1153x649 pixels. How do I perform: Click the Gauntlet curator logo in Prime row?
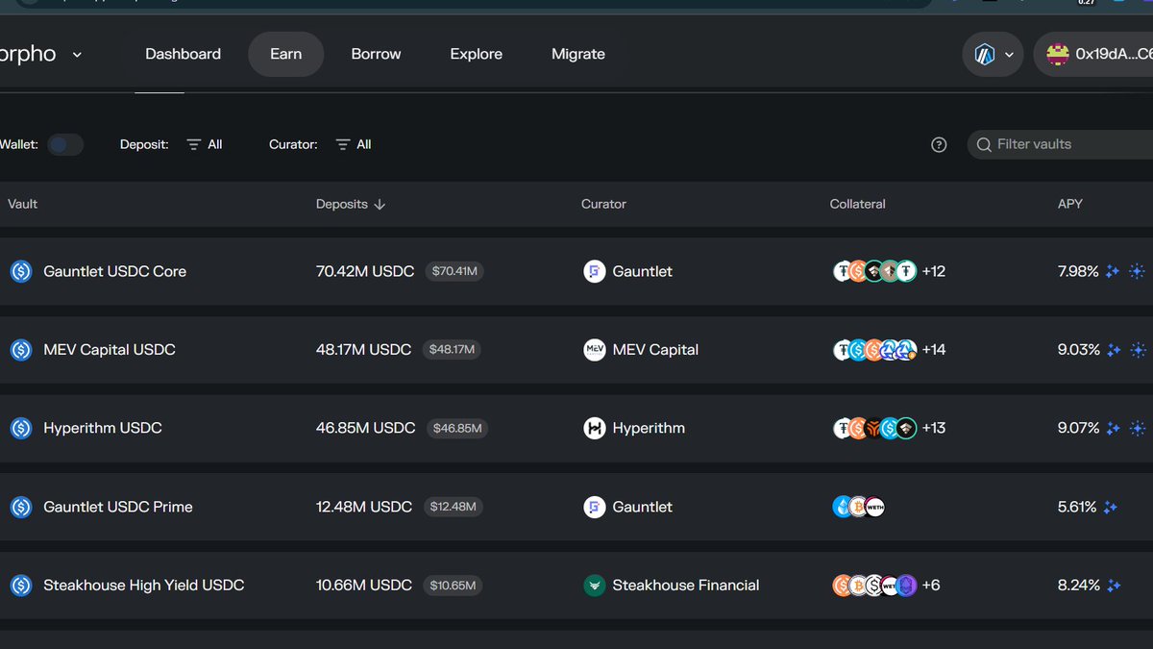point(595,507)
